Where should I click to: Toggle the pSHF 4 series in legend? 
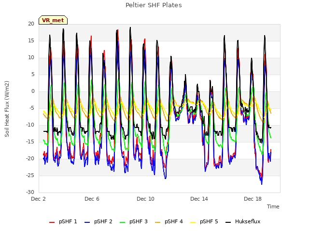[169, 221]
